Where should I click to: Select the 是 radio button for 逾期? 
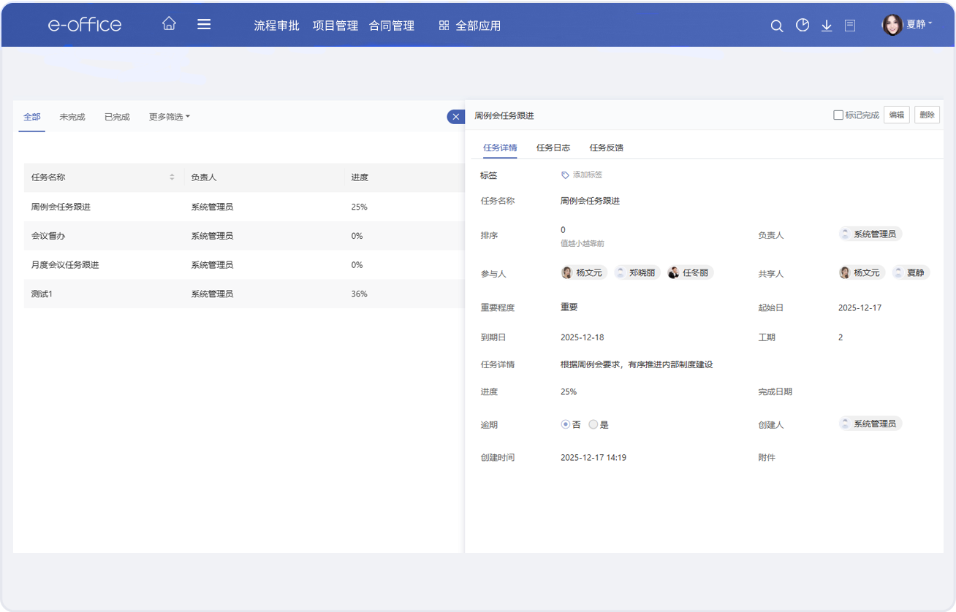(593, 424)
